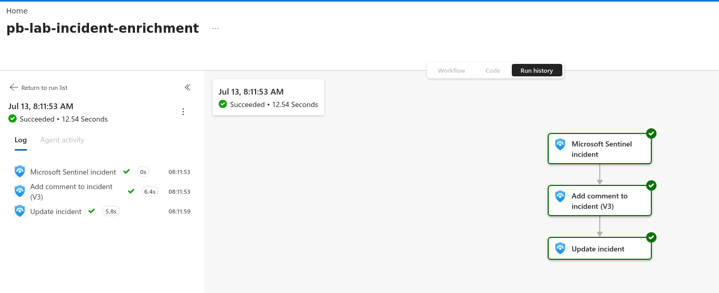Screen dimensions: 719x293
Task: Click success badge on Add comment node
Action: pos(651,185)
